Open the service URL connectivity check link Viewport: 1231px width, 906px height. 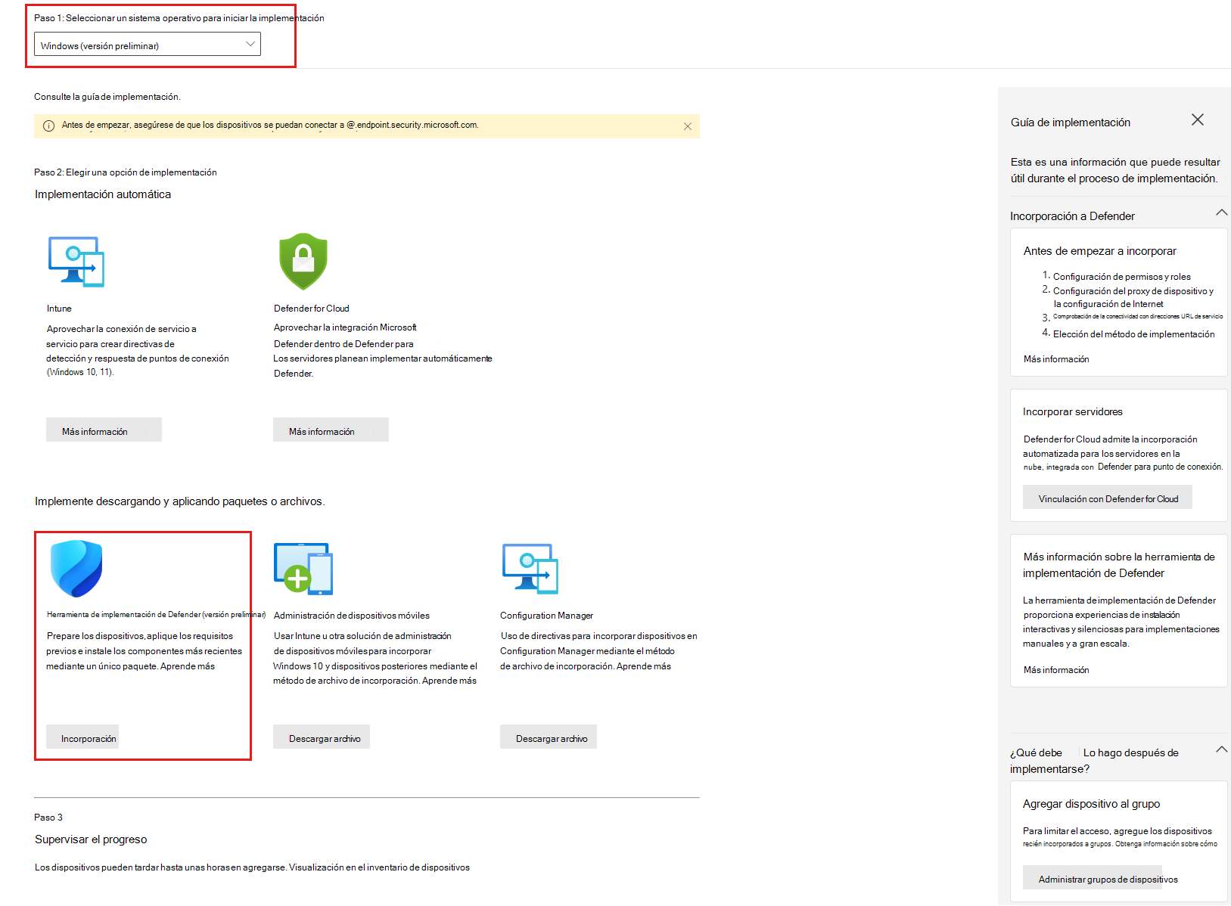[1138, 317]
